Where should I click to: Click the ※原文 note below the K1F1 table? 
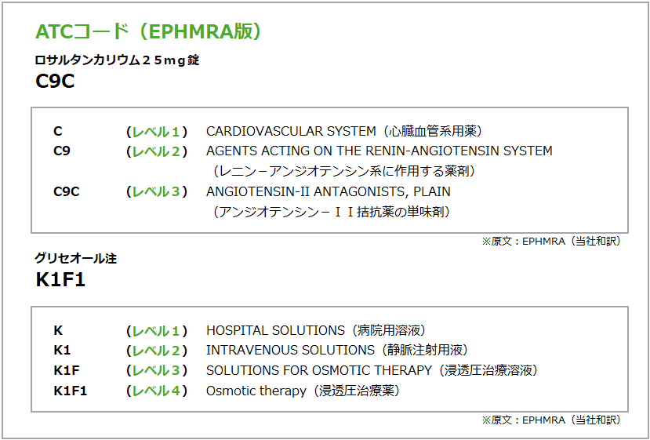coord(550,420)
